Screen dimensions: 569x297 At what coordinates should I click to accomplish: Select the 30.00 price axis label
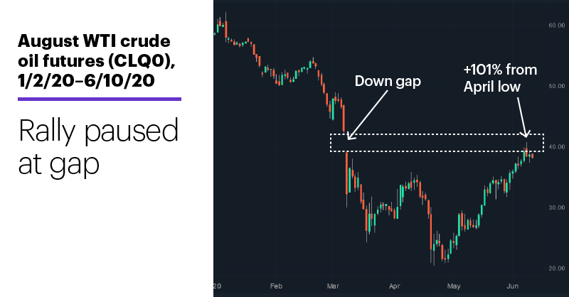[x=557, y=207]
